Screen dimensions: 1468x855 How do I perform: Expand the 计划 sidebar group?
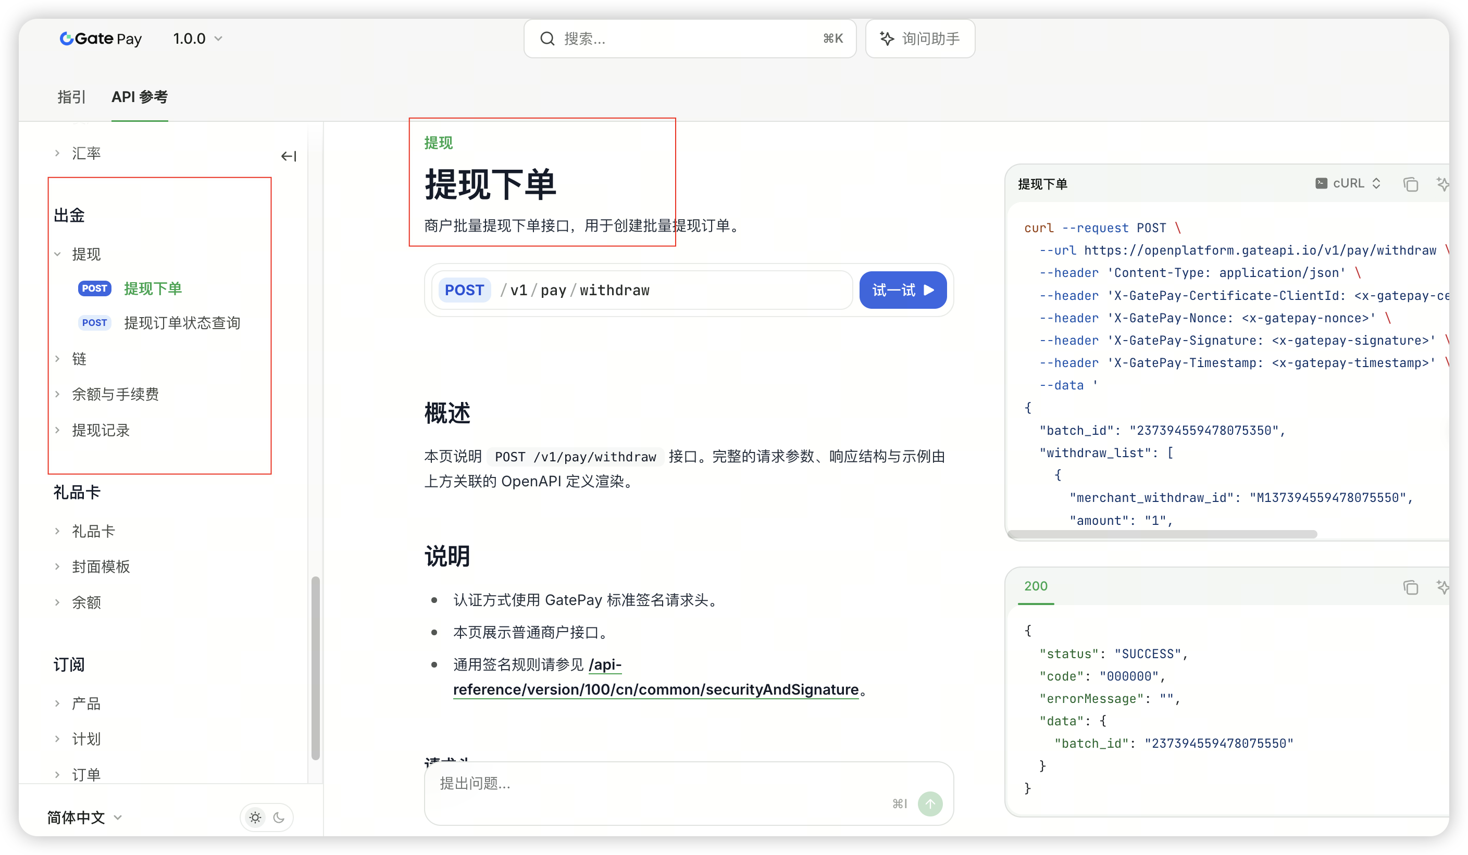pos(57,739)
